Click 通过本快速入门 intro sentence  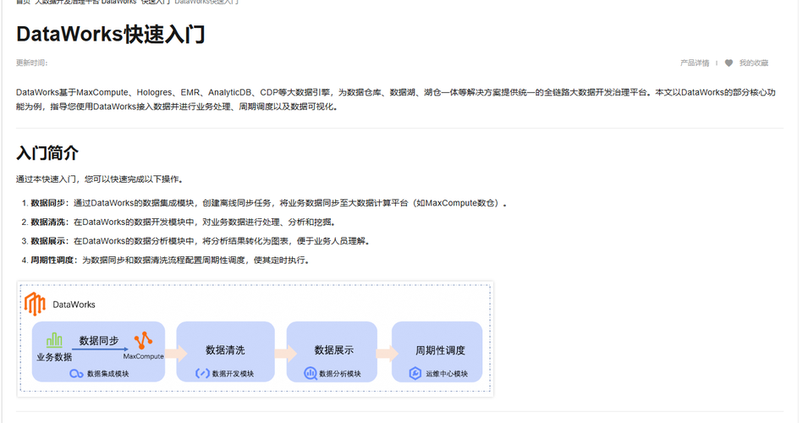[100, 179]
